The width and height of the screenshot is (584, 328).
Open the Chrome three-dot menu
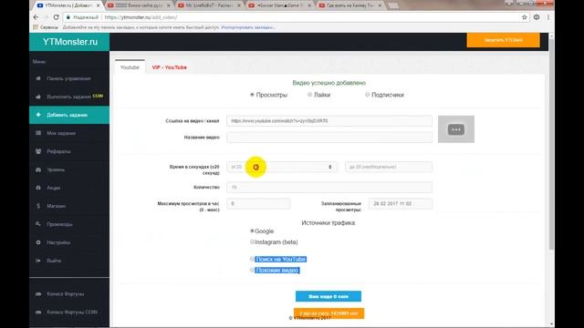coord(548,17)
